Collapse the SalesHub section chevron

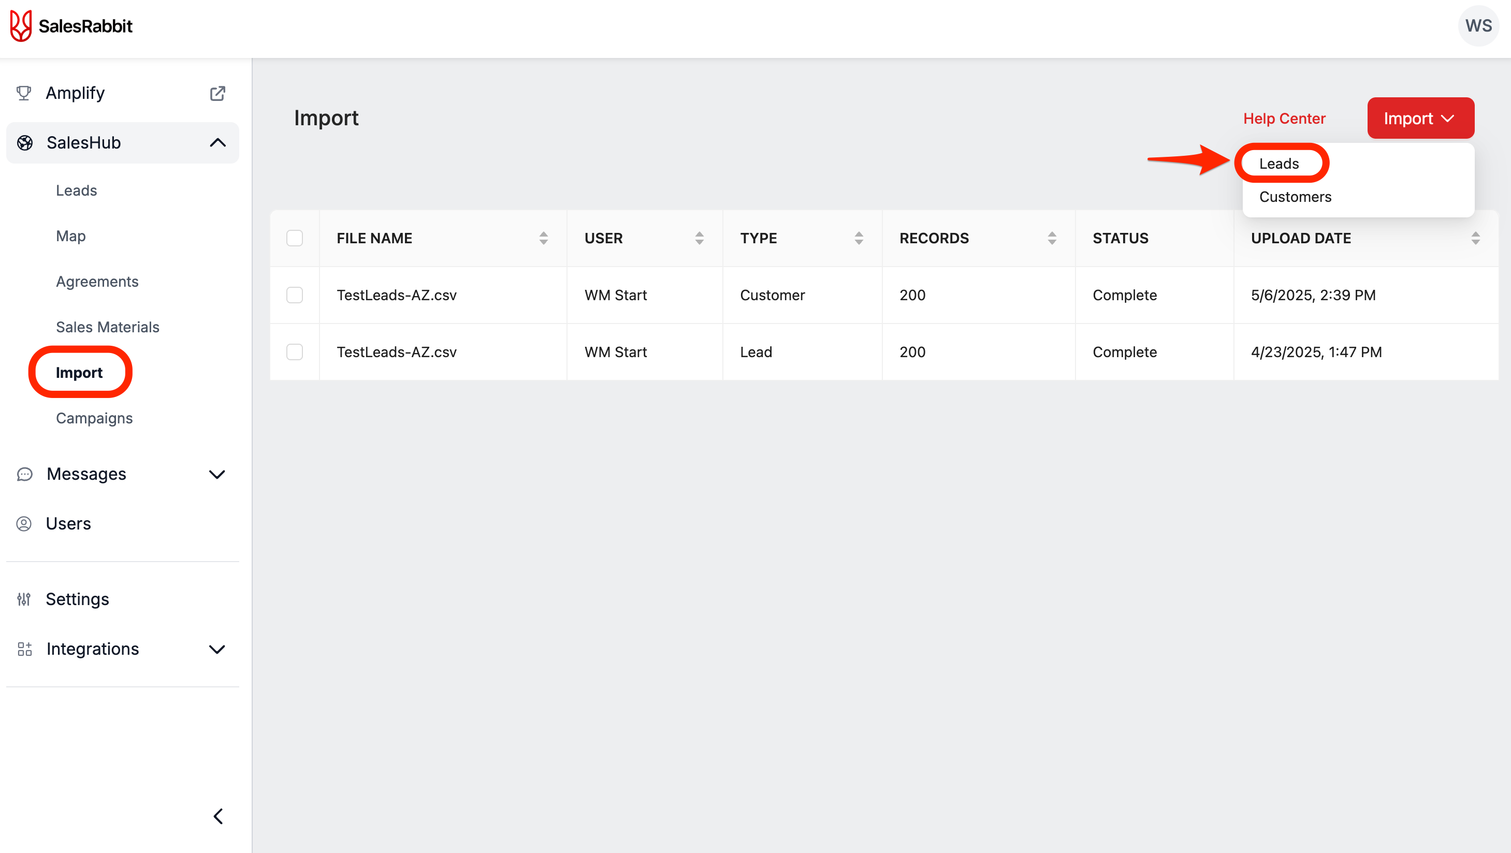[217, 142]
